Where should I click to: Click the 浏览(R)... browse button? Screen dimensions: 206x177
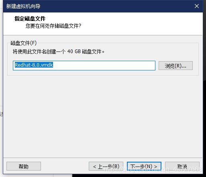(x=175, y=66)
